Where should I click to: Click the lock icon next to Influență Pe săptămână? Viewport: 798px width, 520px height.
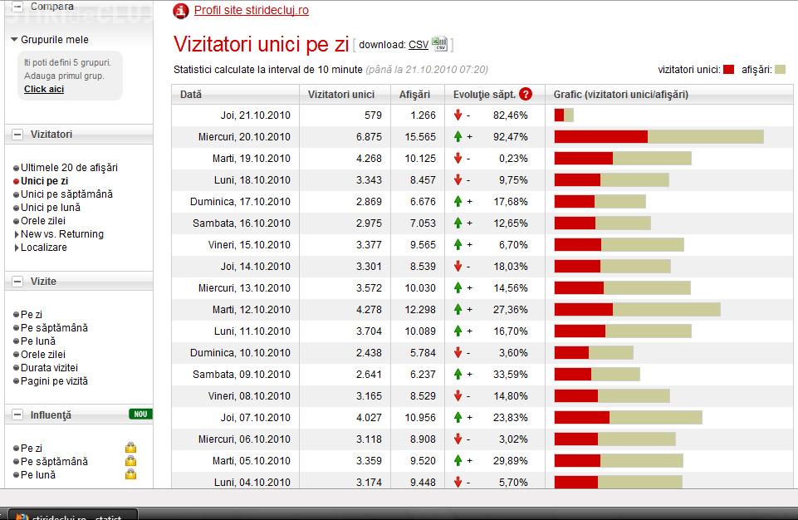click(x=130, y=461)
